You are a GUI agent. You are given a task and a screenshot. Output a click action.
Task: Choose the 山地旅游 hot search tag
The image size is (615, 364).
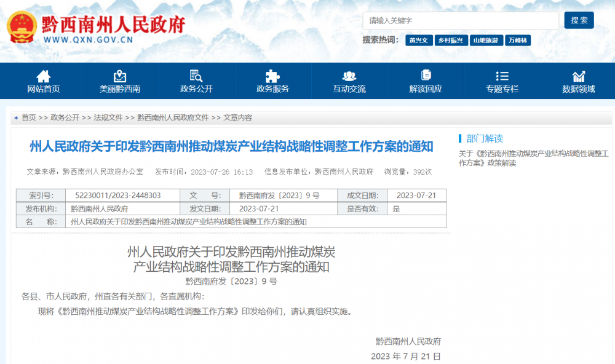(x=486, y=41)
